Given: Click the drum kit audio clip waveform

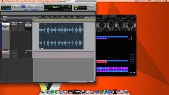Looking at the screenshot, I should (61, 36).
